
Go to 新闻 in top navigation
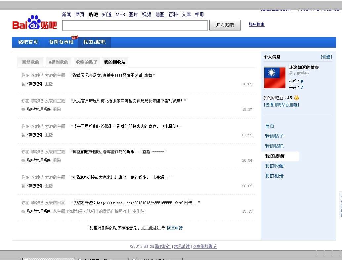tap(66, 15)
